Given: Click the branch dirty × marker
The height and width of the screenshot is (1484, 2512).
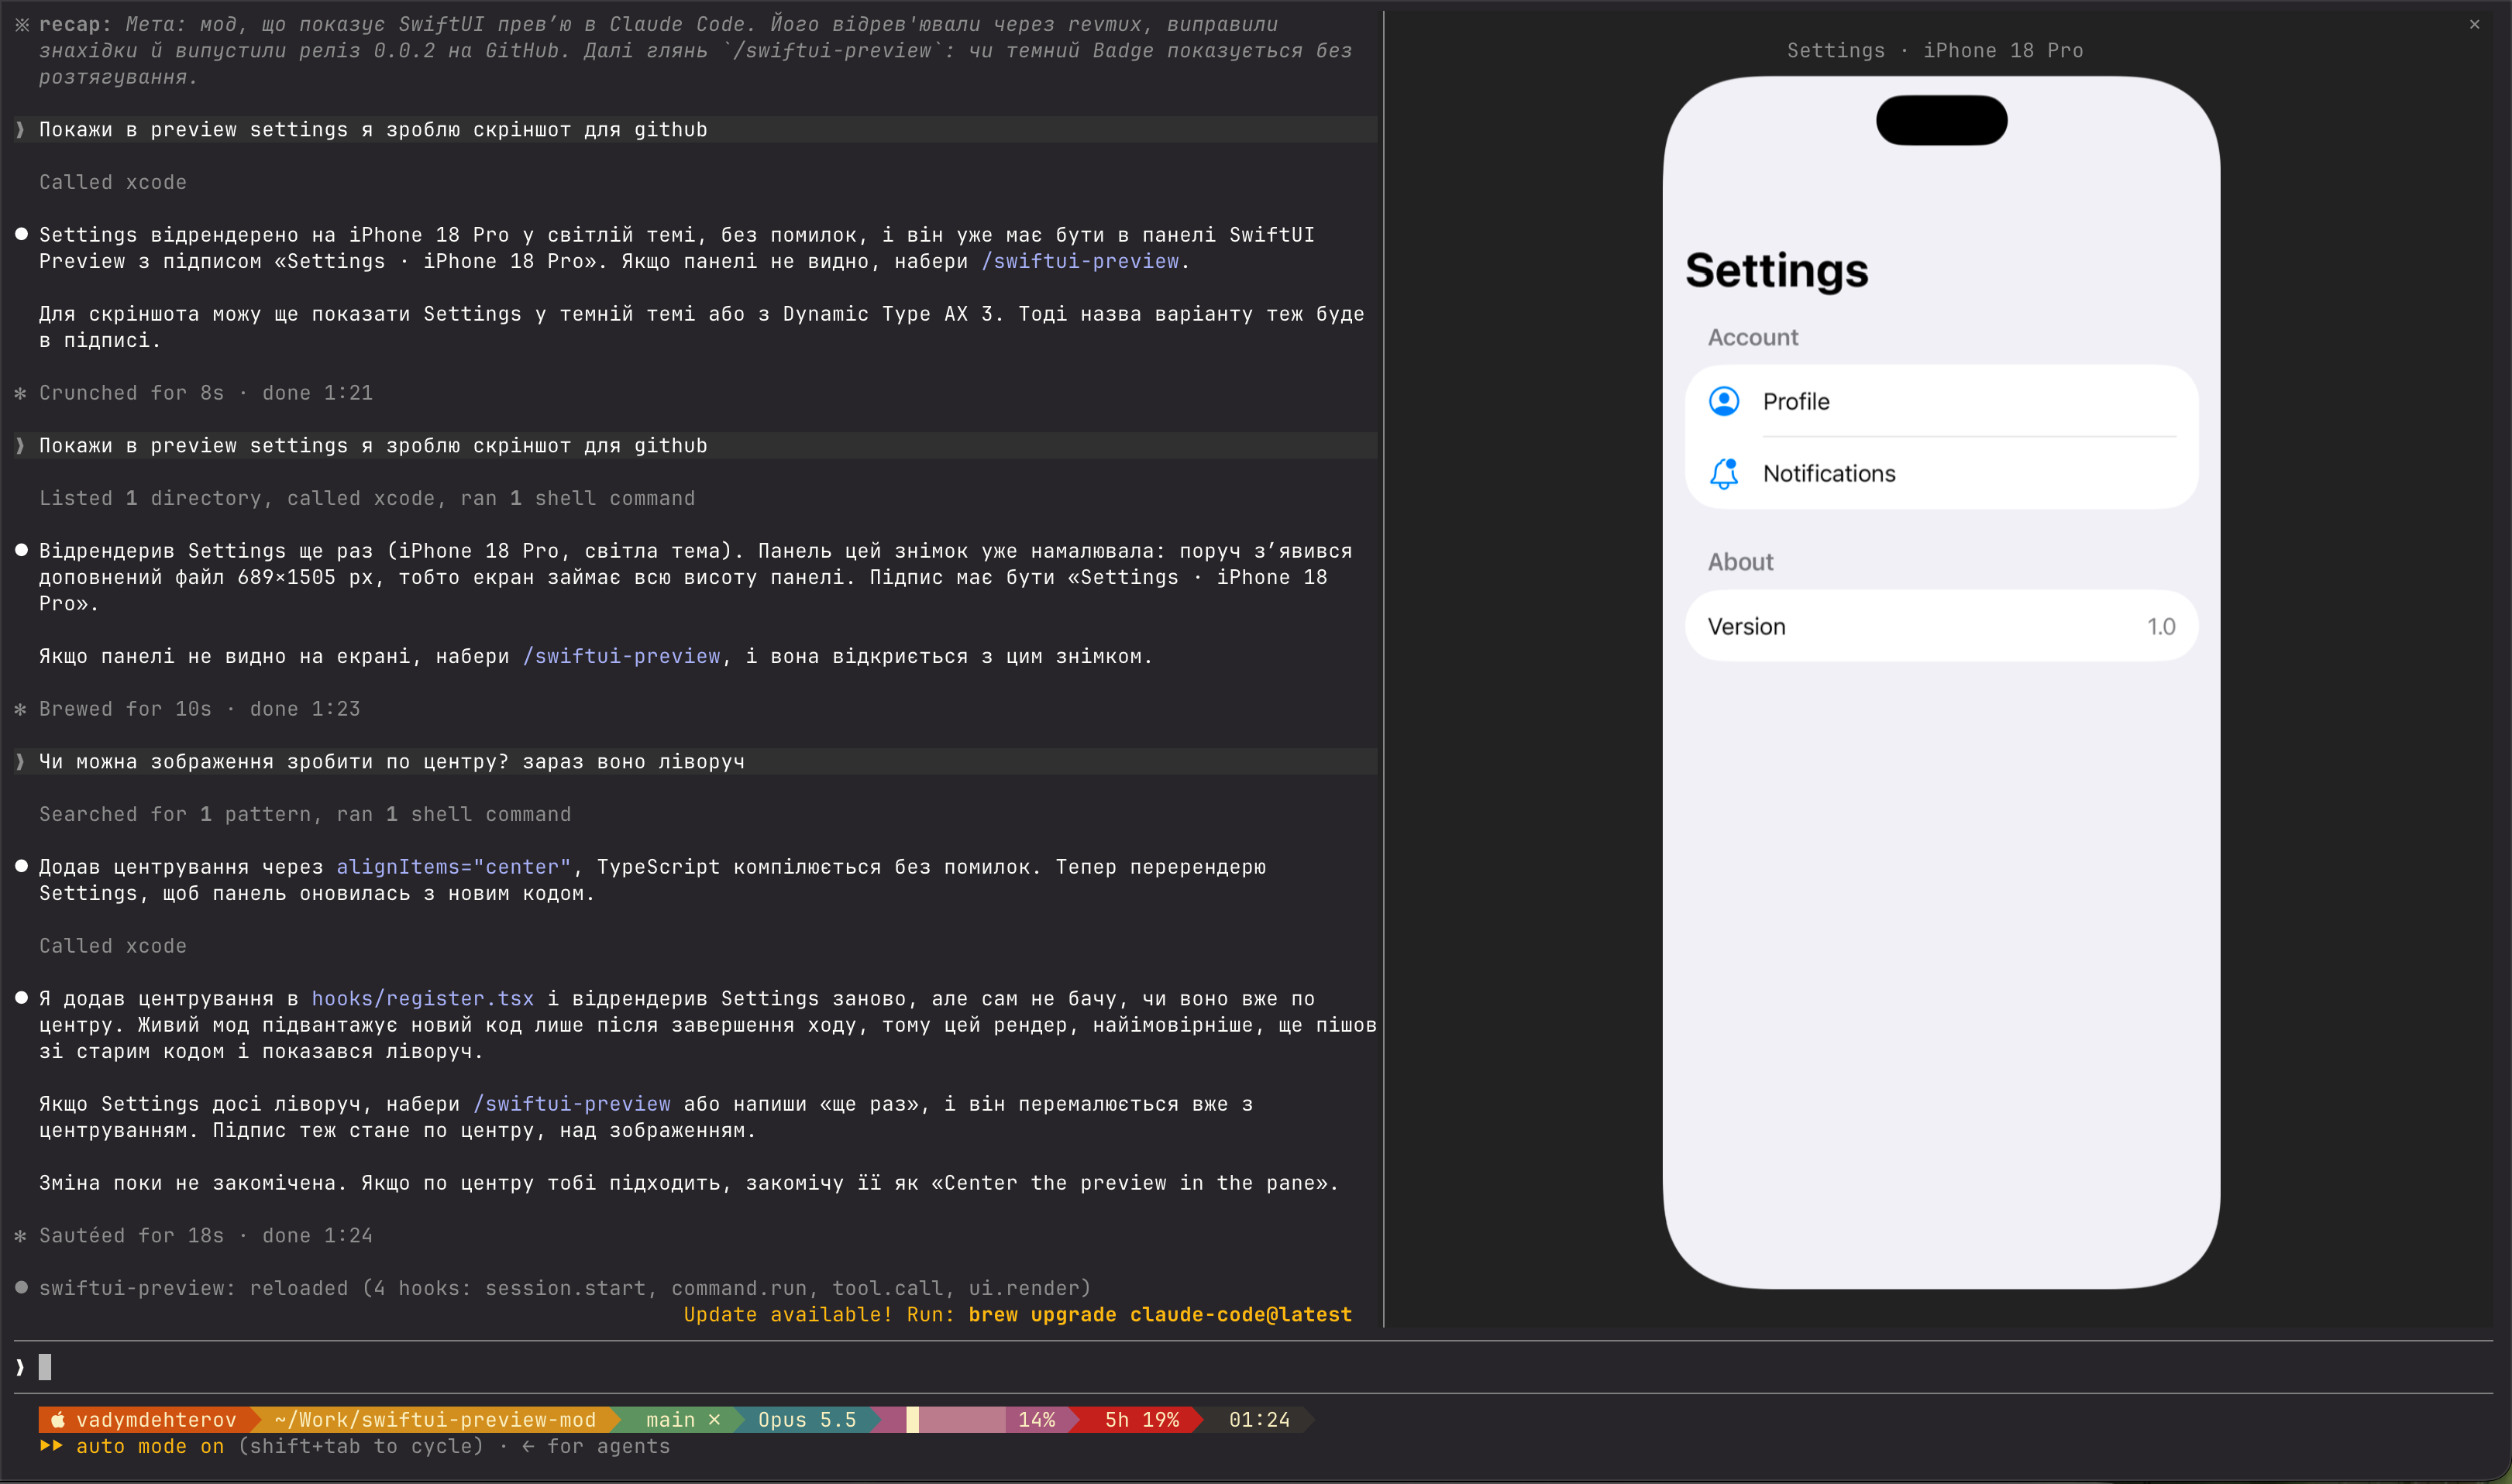Looking at the screenshot, I should pos(714,1420).
